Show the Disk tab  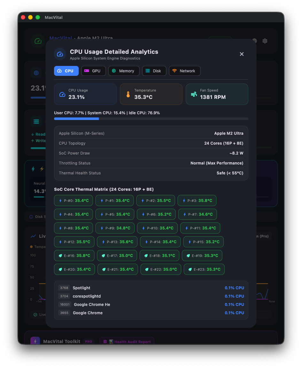point(154,71)
